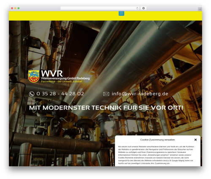
Task: Open a new browser tab with the plus button
Action: (200, 9)
